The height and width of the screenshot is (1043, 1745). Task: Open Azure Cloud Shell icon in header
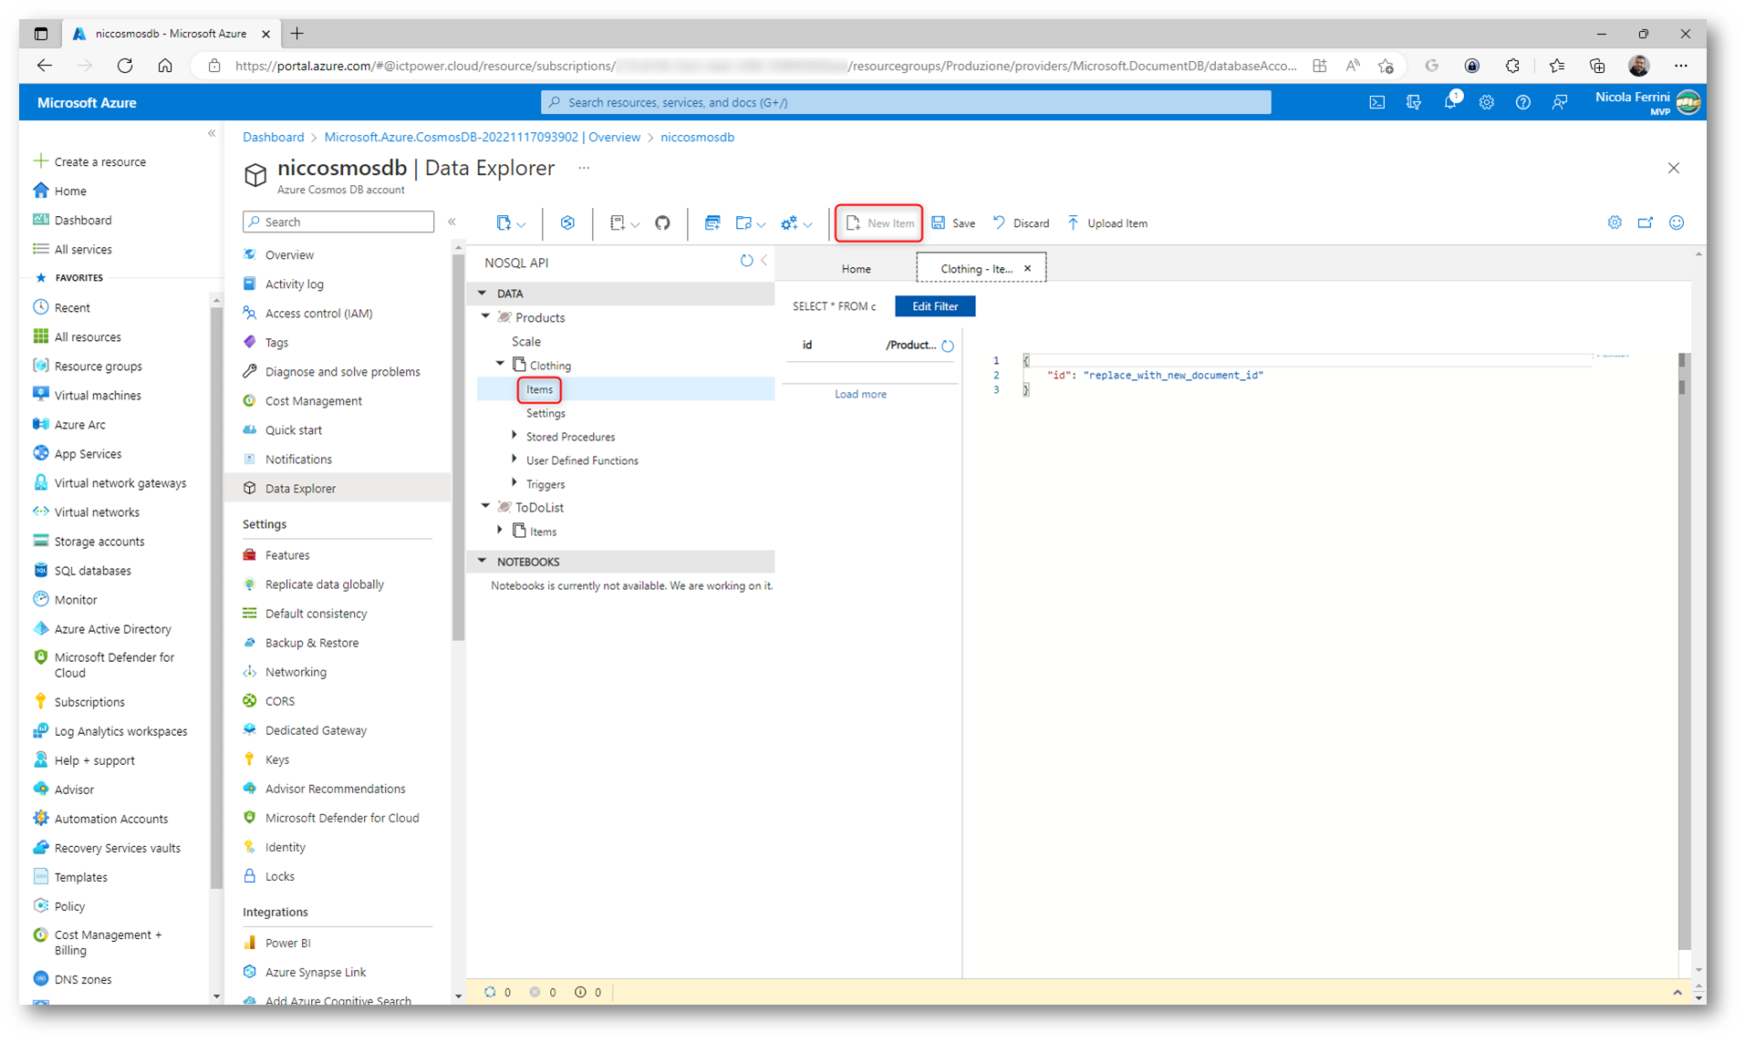1376,103
